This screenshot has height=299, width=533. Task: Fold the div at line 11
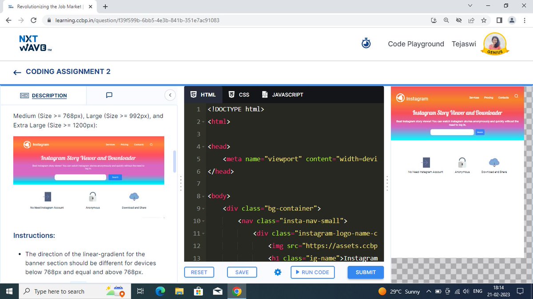(203, 233)
